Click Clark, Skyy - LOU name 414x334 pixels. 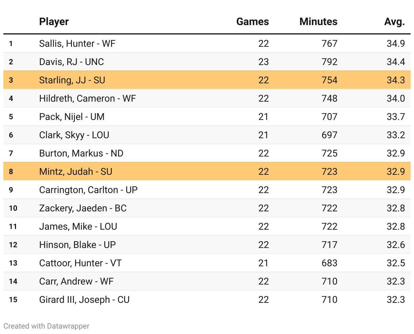pyautogui.click(x=74, y=135)
